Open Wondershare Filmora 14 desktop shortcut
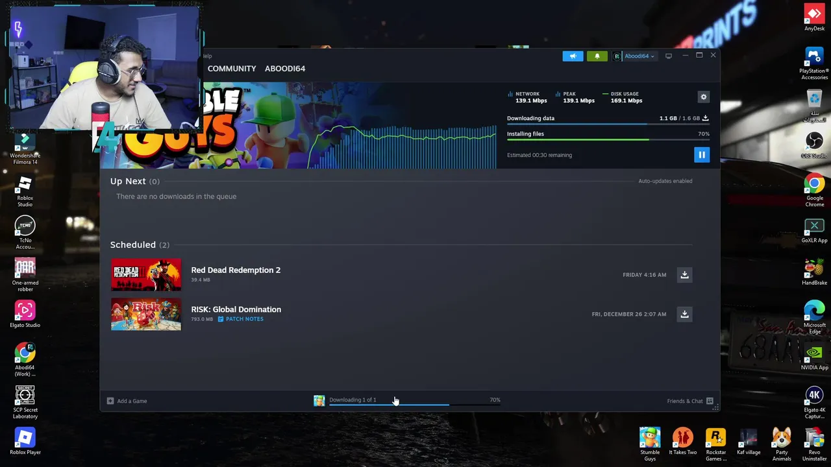831x467 pixels. 25,149
